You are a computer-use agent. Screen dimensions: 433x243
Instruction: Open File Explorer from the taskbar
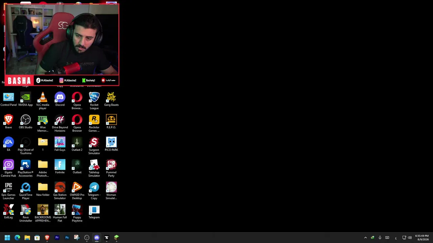(27, 238)
